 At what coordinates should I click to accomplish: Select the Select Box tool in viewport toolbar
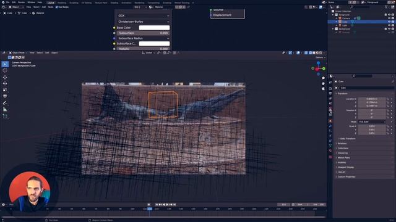[x=5, y=64]
